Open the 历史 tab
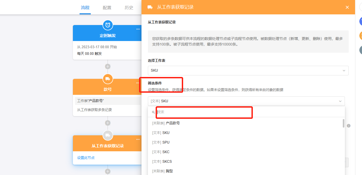The image size is (362, 175). 129,7
